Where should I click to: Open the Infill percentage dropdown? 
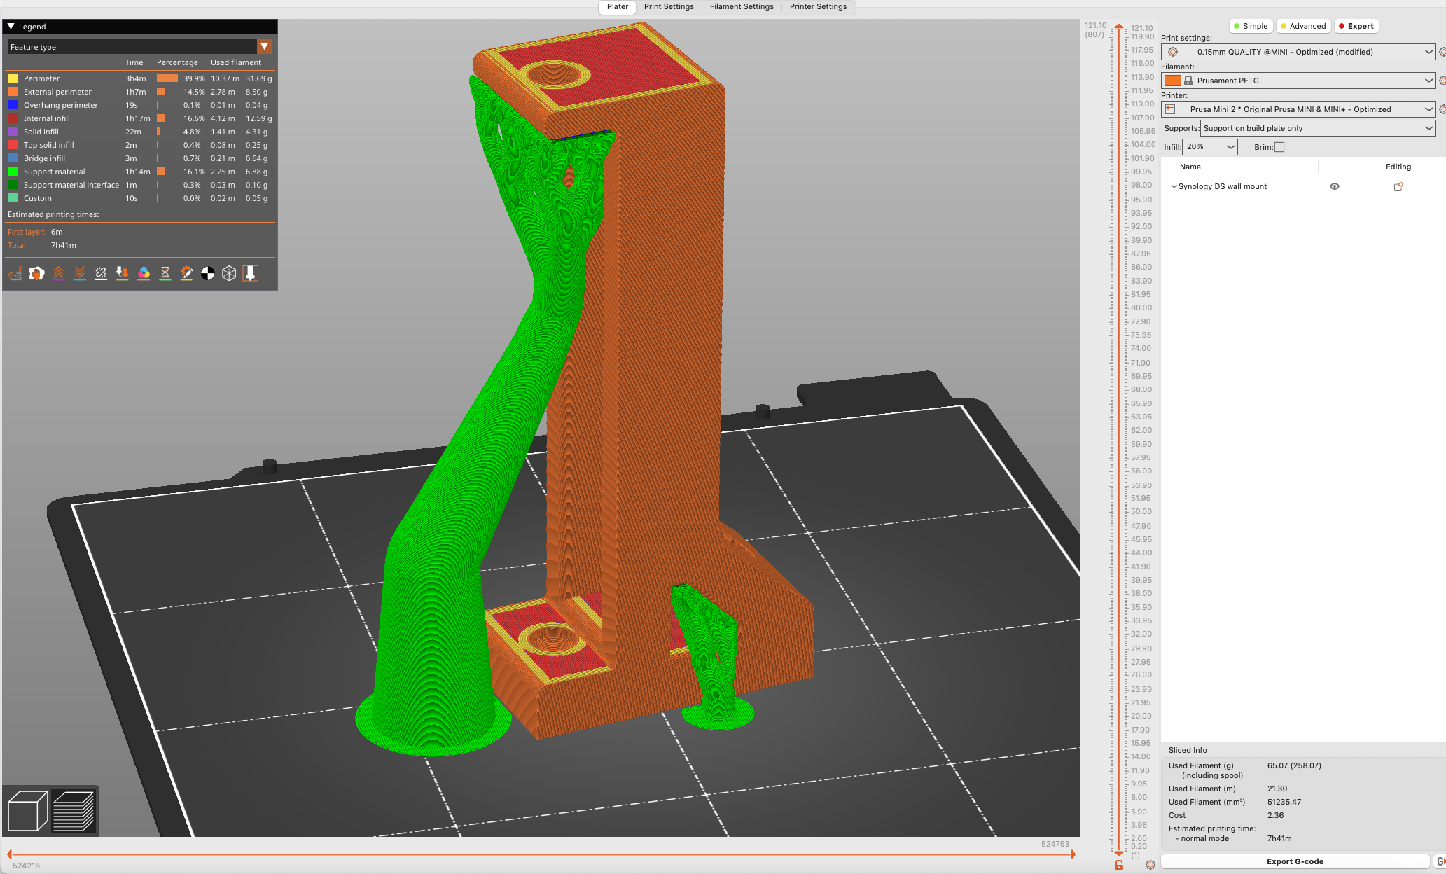(1209, 147)
